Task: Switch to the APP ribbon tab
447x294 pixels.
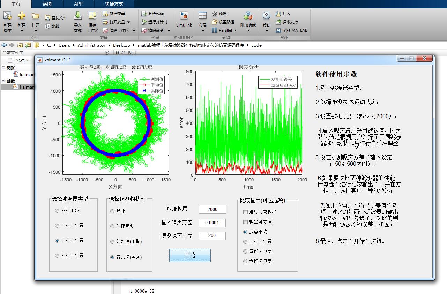Action: 79,4
